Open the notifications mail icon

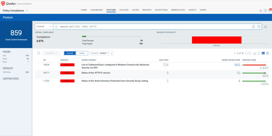[x=269, y=10]
